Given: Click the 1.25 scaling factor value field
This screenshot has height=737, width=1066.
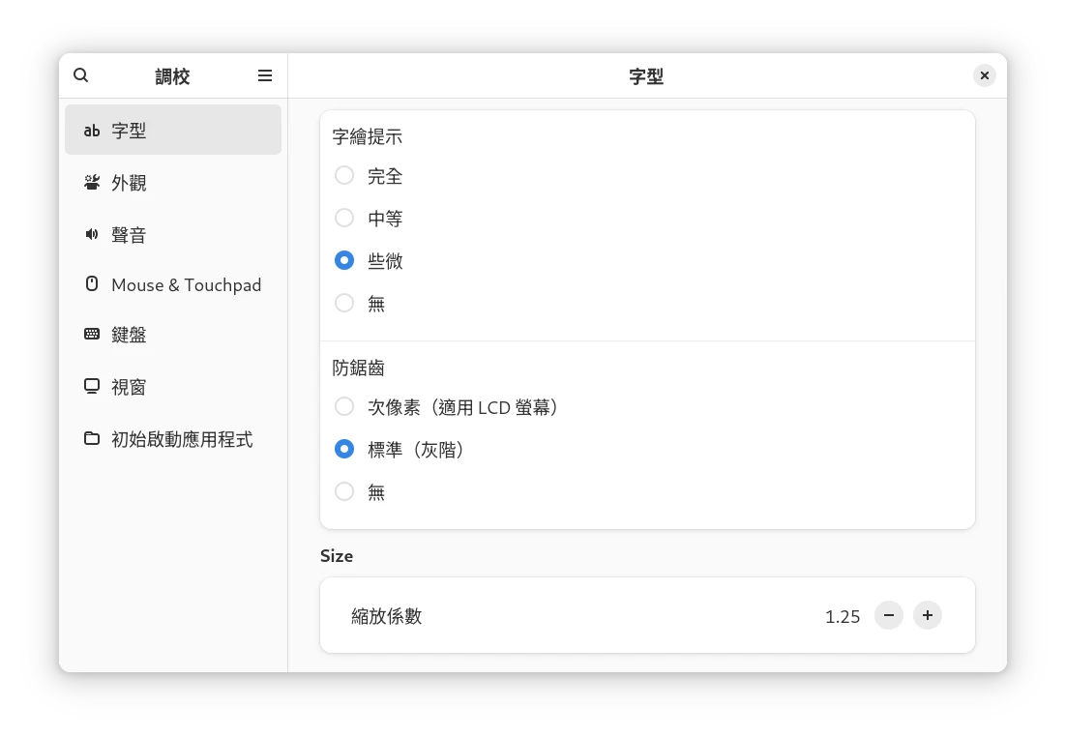Looking at the screenshot, I should coord(842,616).
